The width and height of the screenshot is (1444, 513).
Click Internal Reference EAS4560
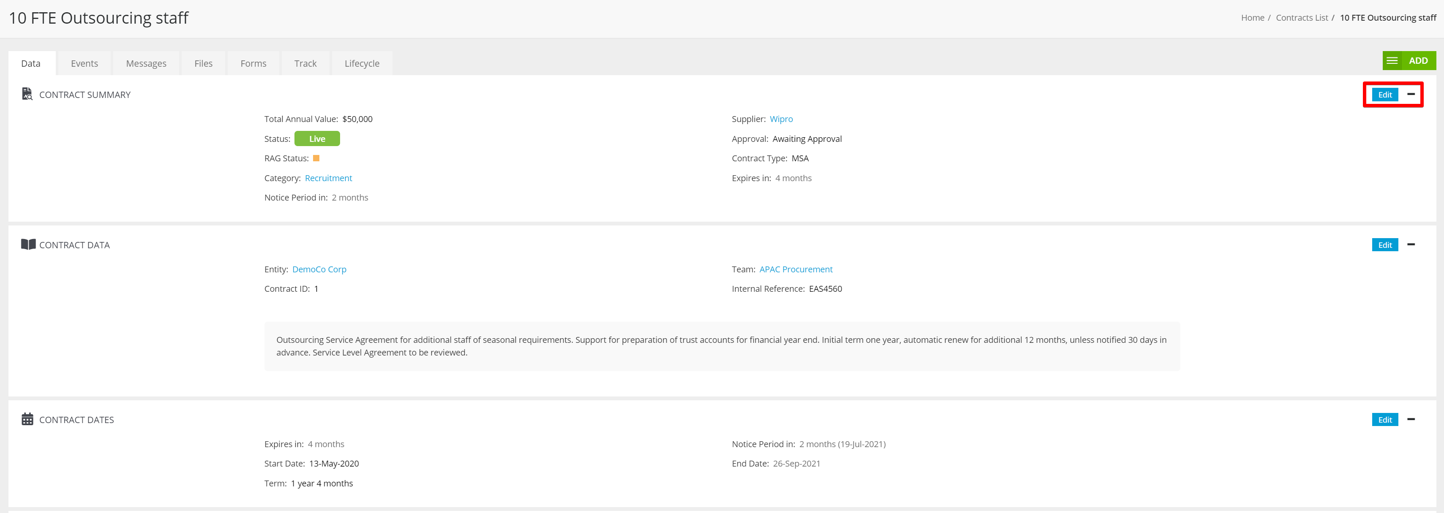click(826, 289)
